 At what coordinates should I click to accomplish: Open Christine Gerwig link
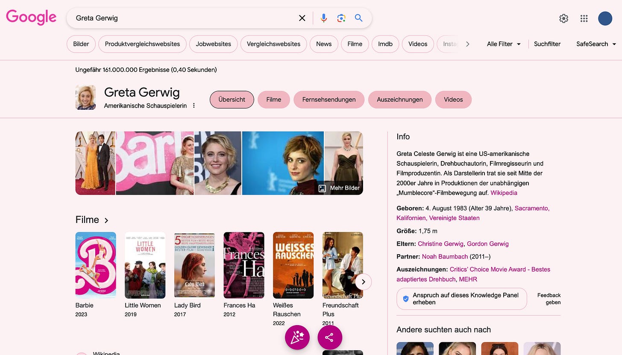click(x=440, y=244)
